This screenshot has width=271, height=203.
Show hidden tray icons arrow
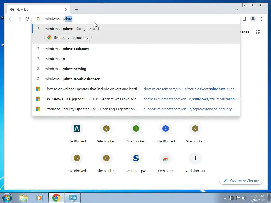pos(225,198)
